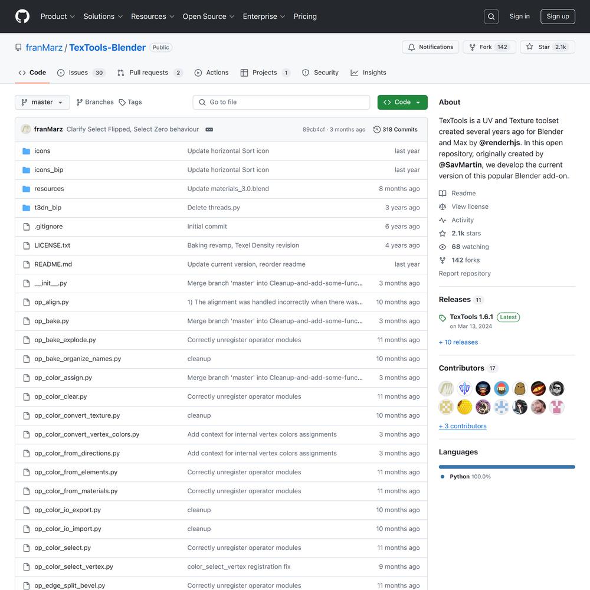
Task: Open the 318 Commits history
Action: pyautogui.click(x=395, y=129)
